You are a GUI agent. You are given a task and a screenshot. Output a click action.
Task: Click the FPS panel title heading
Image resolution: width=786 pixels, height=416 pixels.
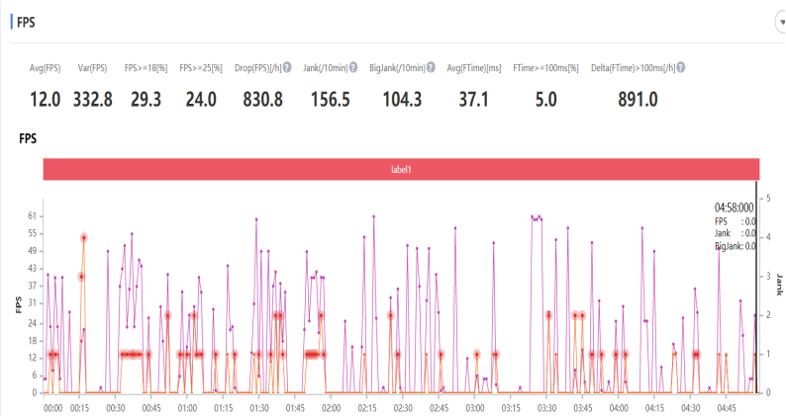tap(26, 23)
